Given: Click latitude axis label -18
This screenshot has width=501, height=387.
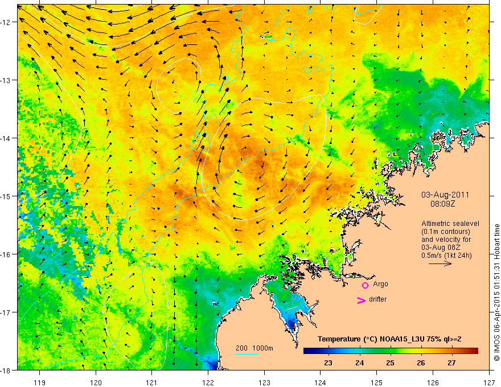Looking at the screenshot, I should point(6,370).
